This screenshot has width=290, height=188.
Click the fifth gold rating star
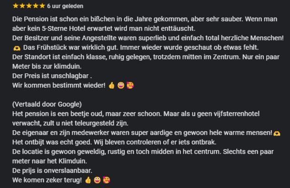pos(42,6)
